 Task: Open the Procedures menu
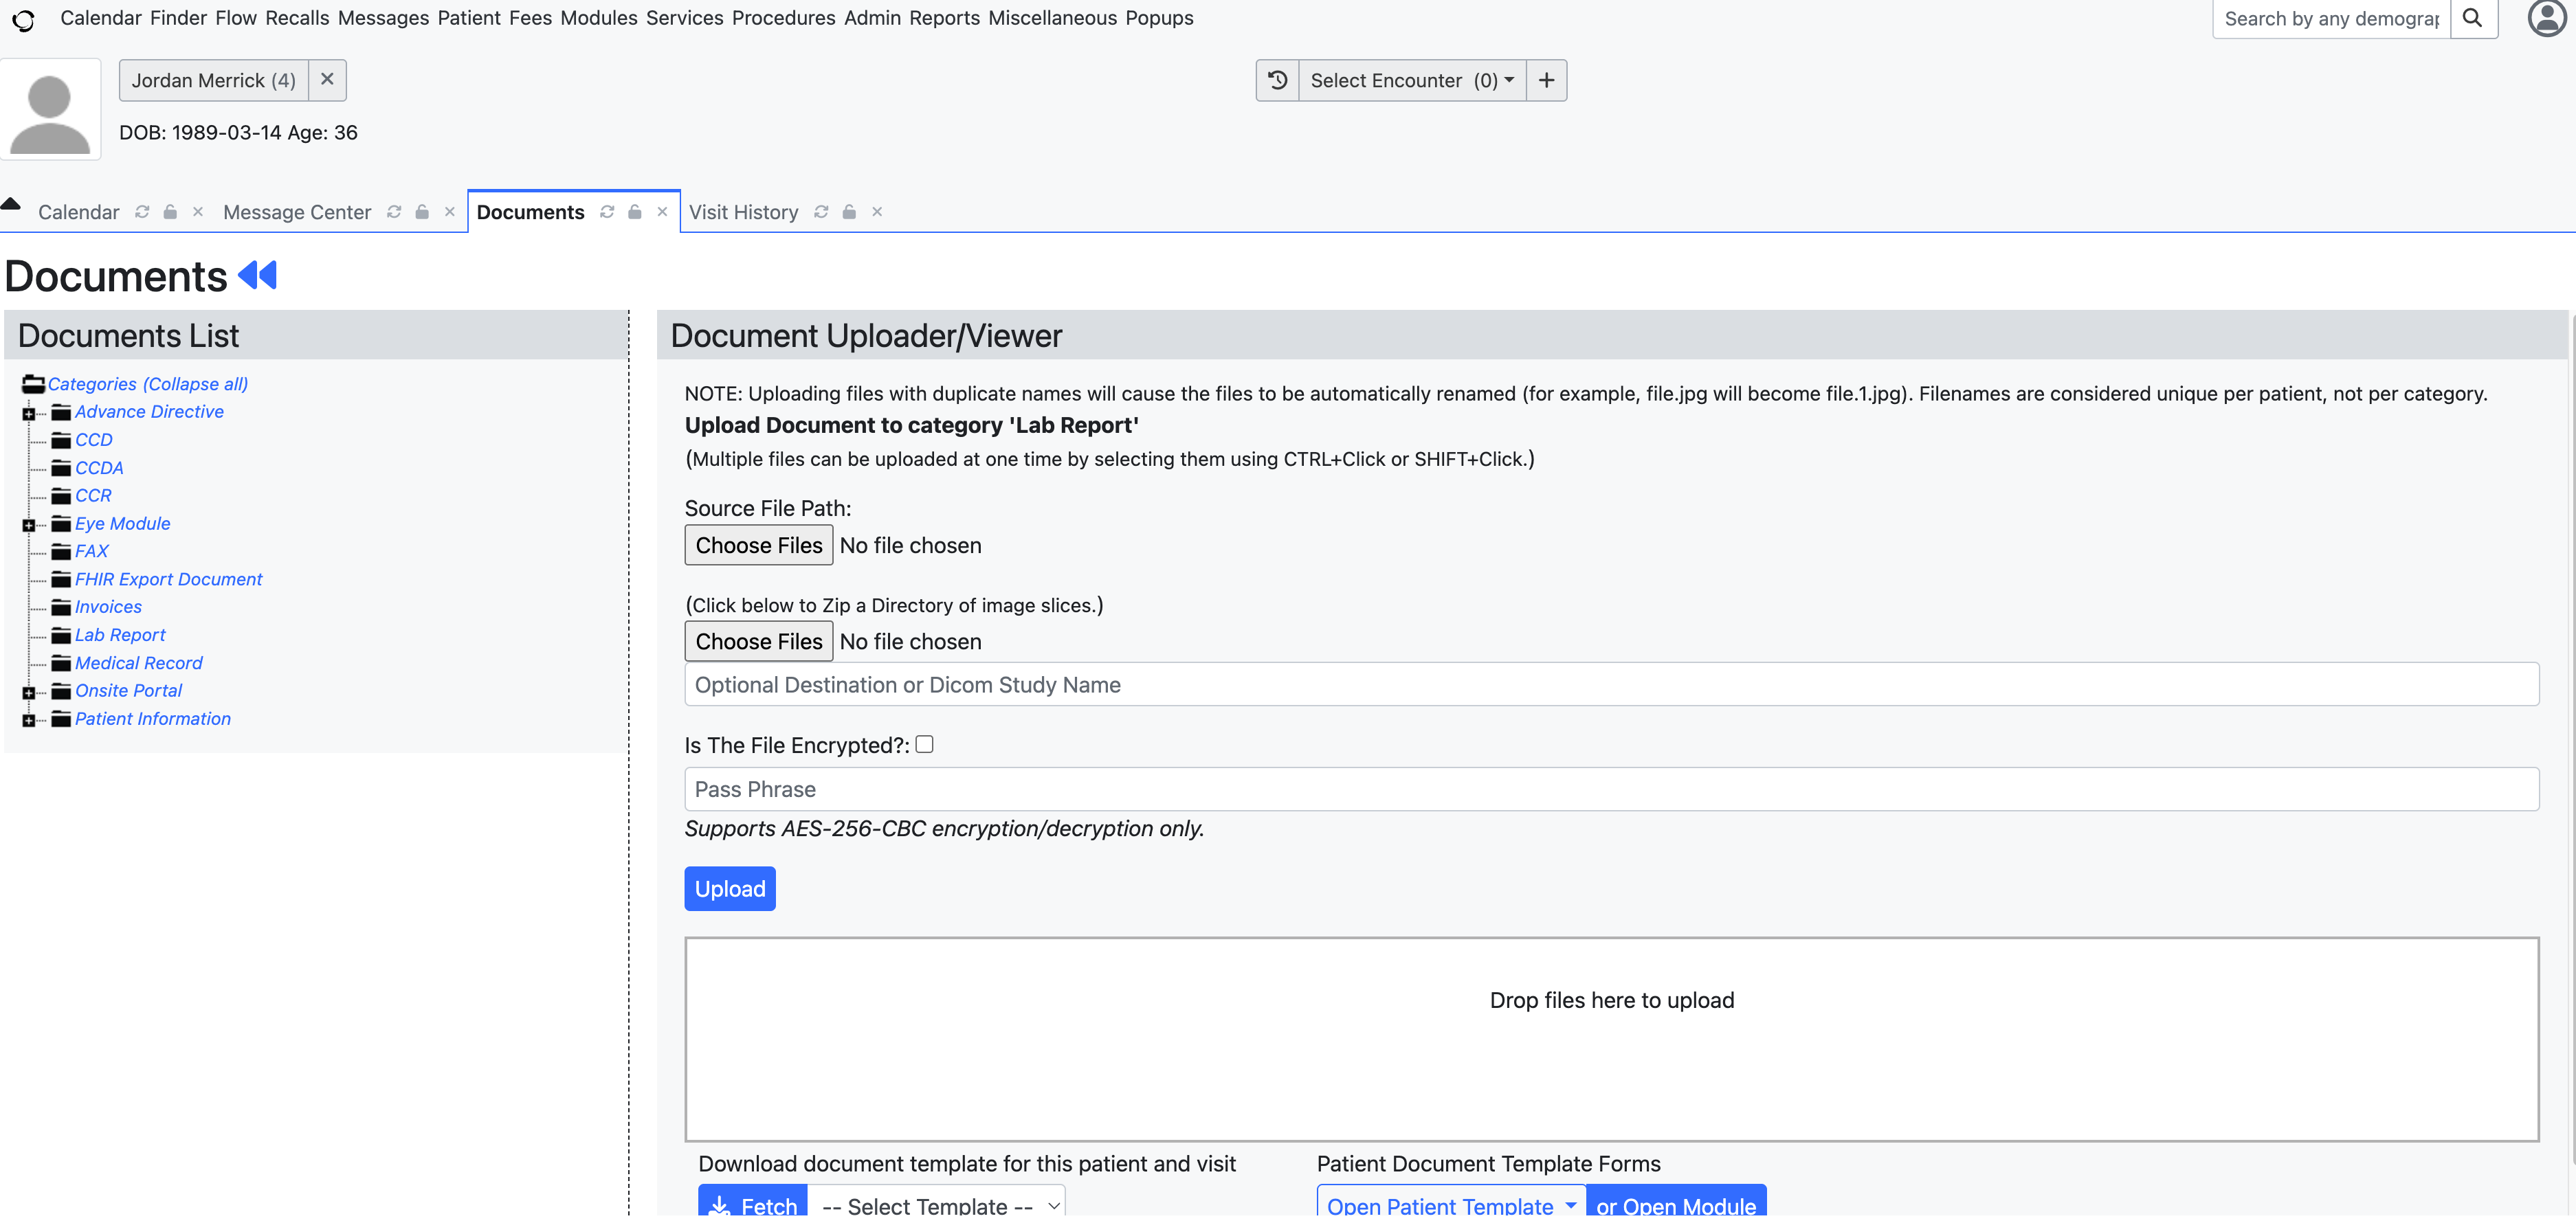coord(783,18)
